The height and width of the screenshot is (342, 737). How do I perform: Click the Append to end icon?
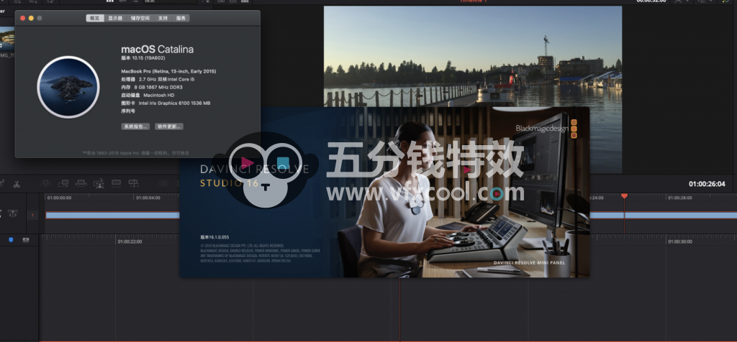pos(63,183)
